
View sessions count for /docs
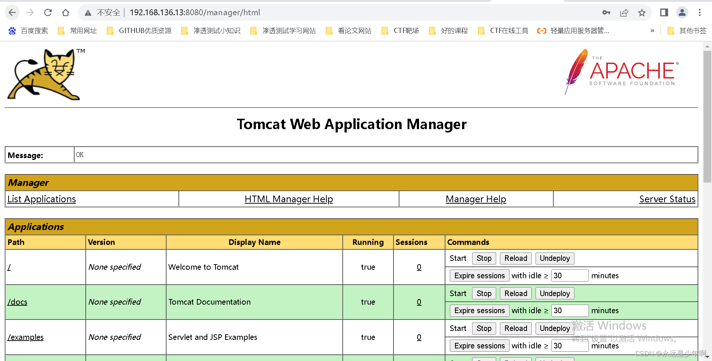click(419, 302)
